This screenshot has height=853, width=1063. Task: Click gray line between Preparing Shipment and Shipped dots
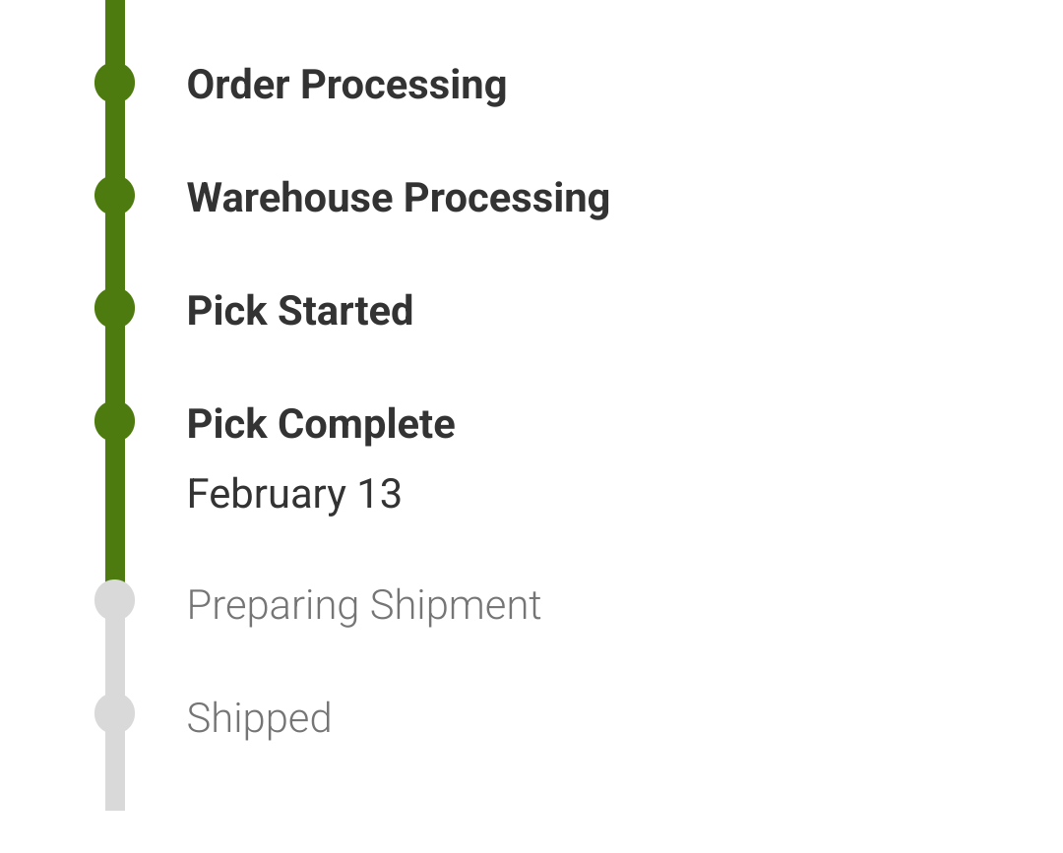pyautogui.click(x=114, y=656)
